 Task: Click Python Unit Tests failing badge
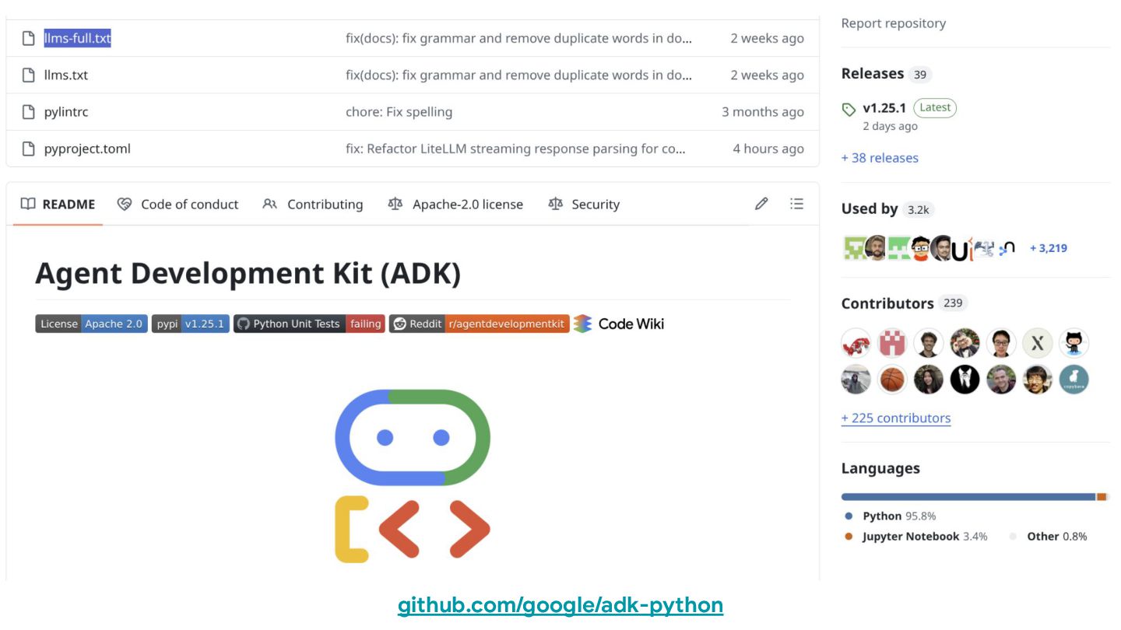(309, 324)
